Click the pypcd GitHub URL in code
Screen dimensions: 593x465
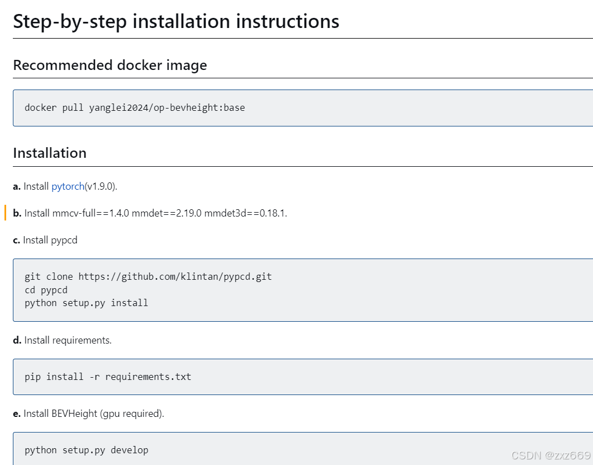click(x=175, y=276)
